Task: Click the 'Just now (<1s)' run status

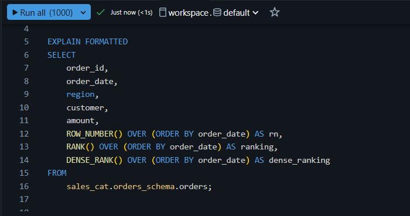Action: pos(132,12)
